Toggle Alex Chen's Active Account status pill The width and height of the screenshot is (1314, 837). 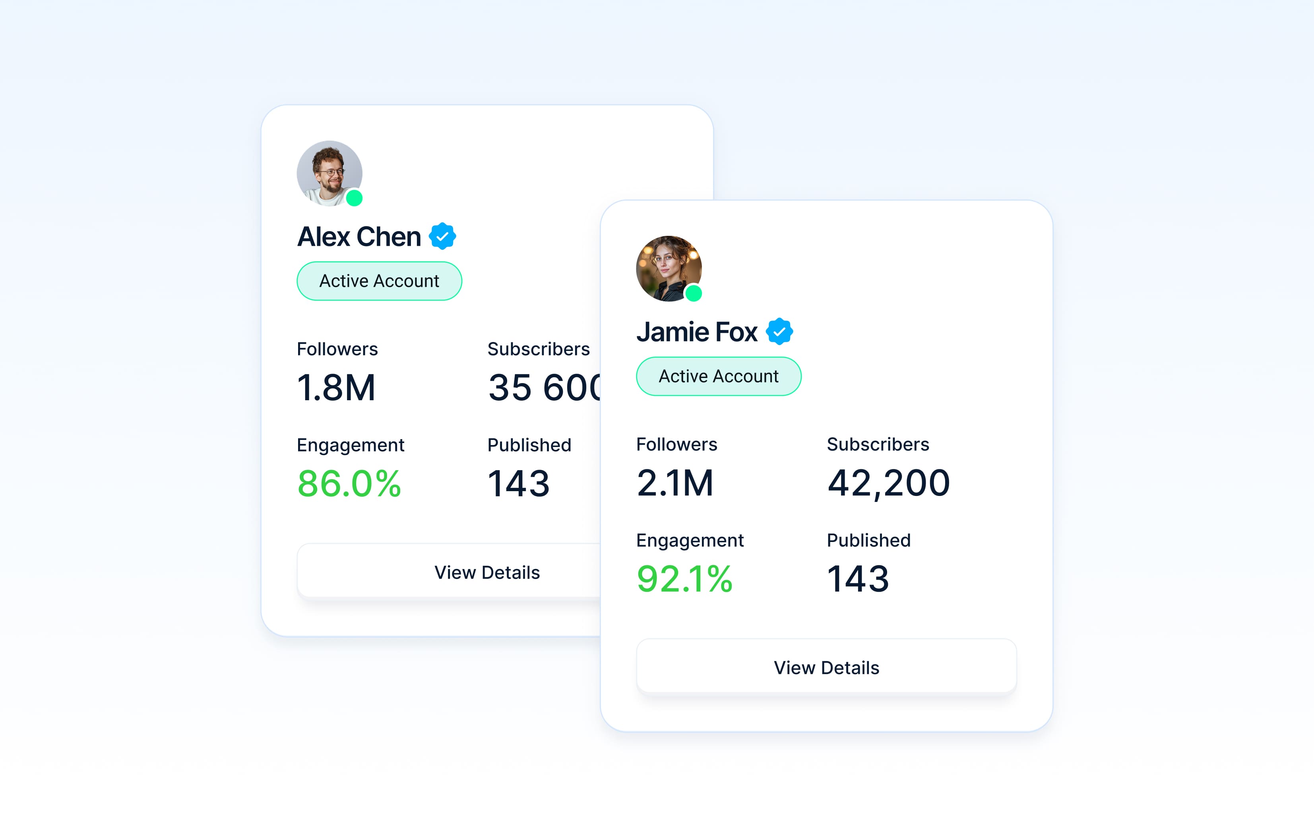(x=379, y=281)
